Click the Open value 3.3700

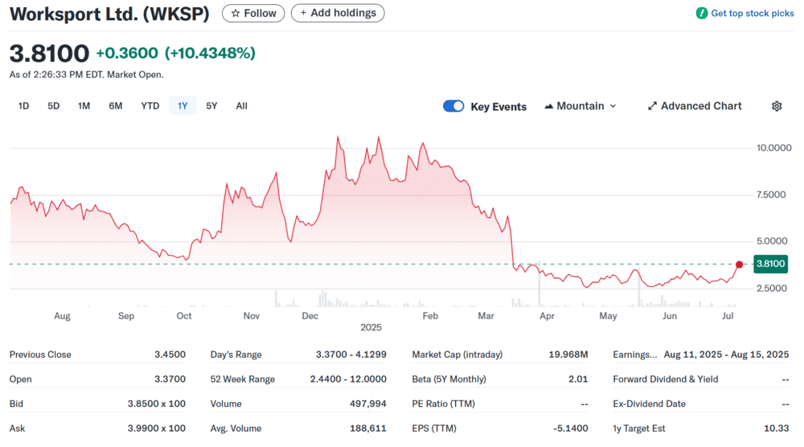click(x=170, y=379)
